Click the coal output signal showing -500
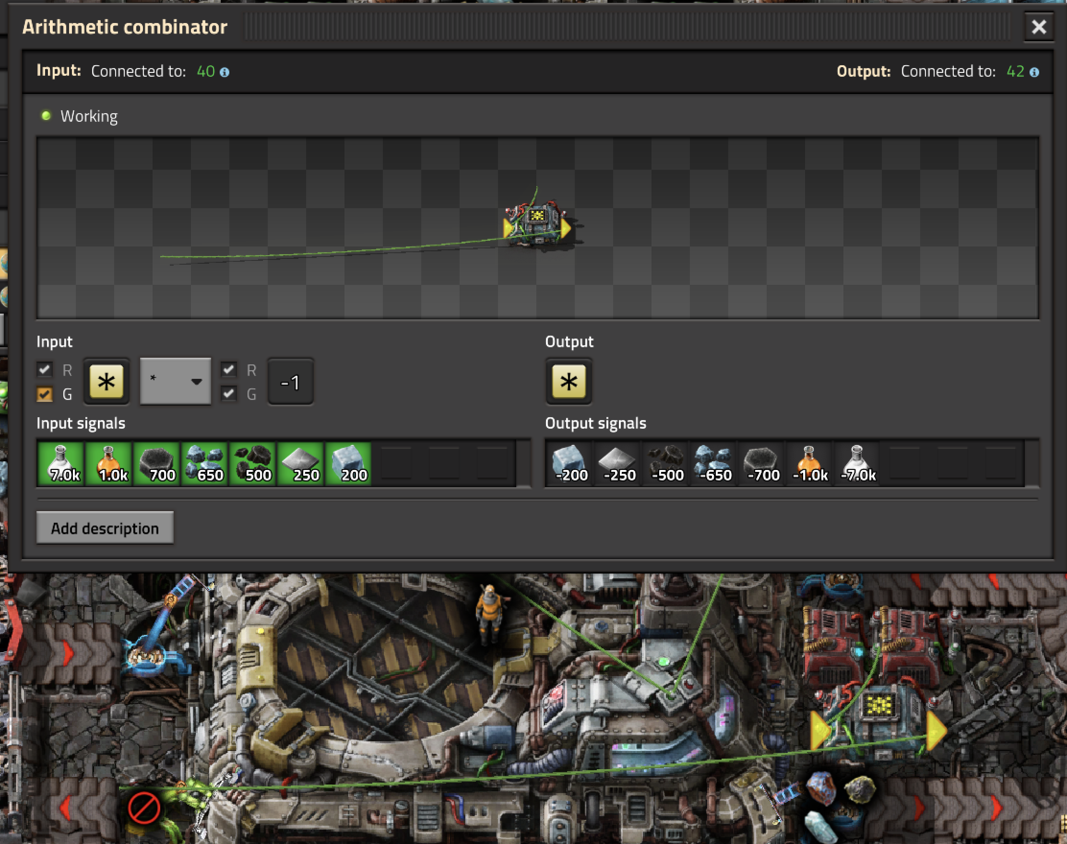The height and width of the screenshot is (844, 1067). (665, 464)
